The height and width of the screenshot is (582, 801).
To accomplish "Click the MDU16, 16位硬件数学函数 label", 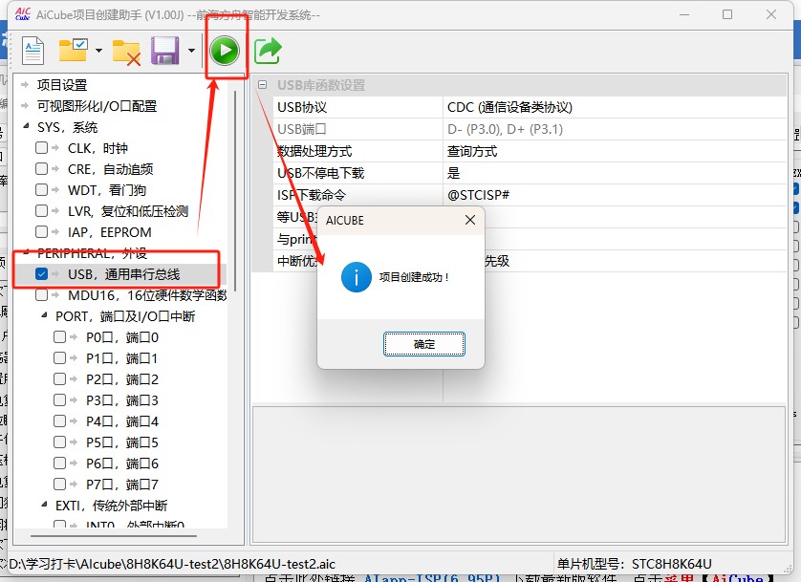I will tap(147, 295).
